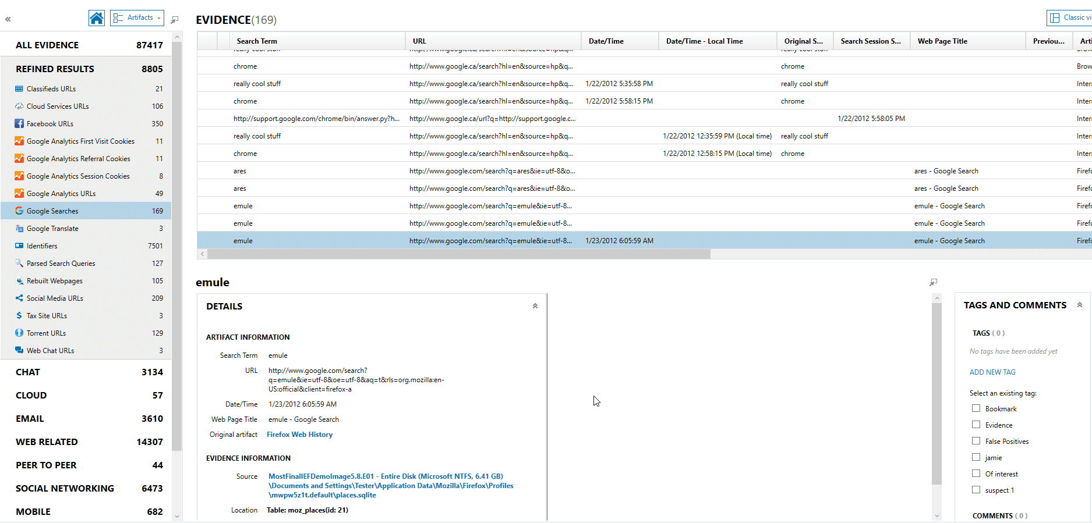Screen dimensions: 1092x523
Task: Select the 'ares' first result row
Action: [644, 171]
